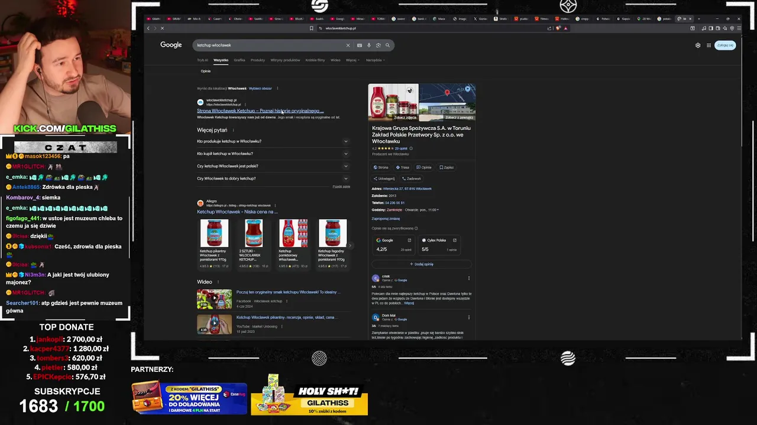Show info icon next to 29 opinii
This screenshot has height=425, width=757.
tap(411, 148)
